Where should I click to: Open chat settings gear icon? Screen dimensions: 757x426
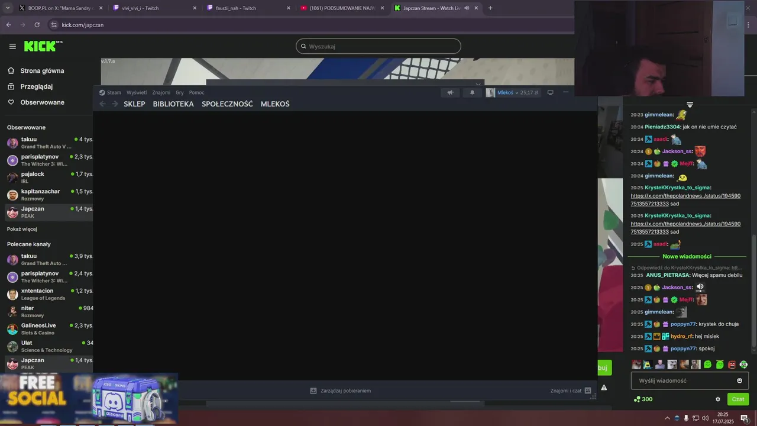pyautogui.click(x=718, y=399)
